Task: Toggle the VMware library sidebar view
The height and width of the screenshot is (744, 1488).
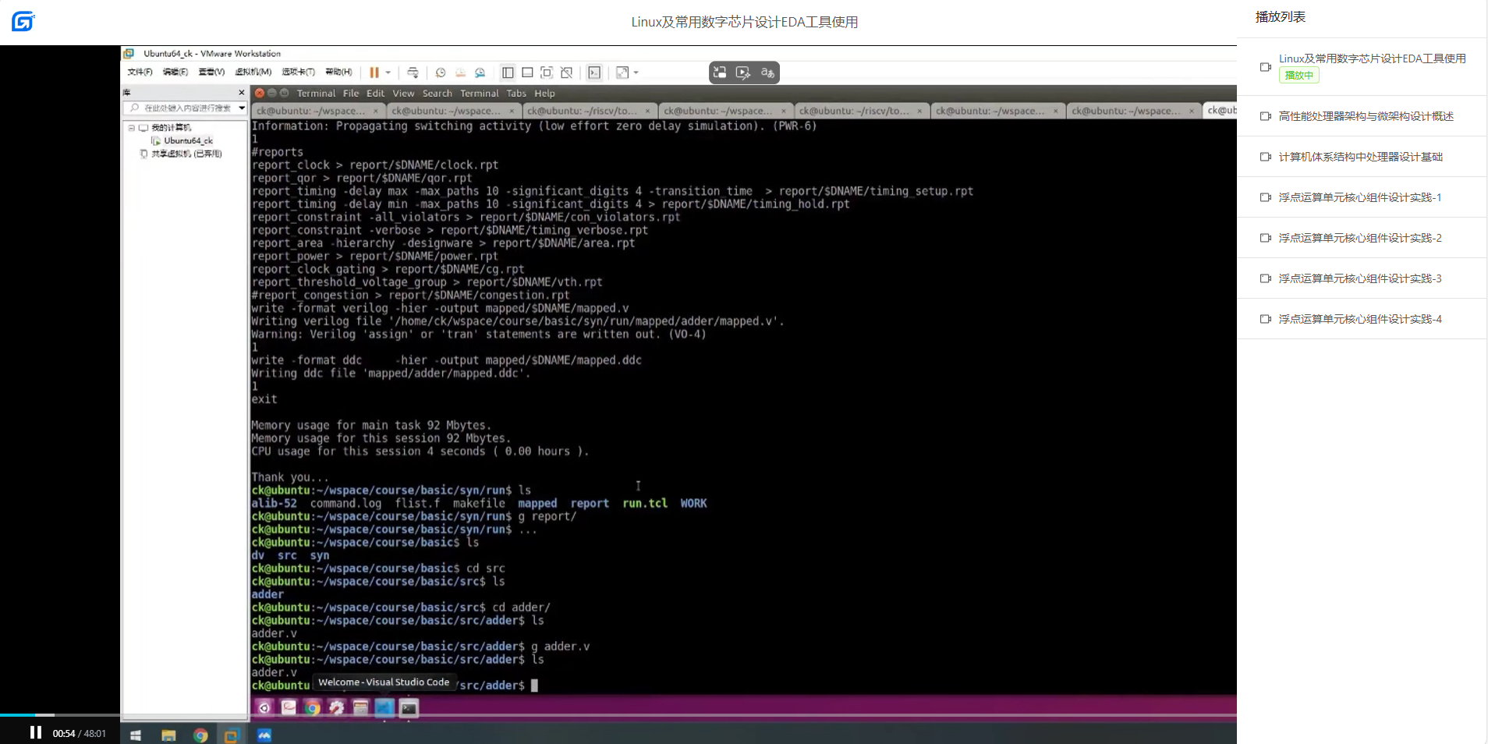Action: 508,73
